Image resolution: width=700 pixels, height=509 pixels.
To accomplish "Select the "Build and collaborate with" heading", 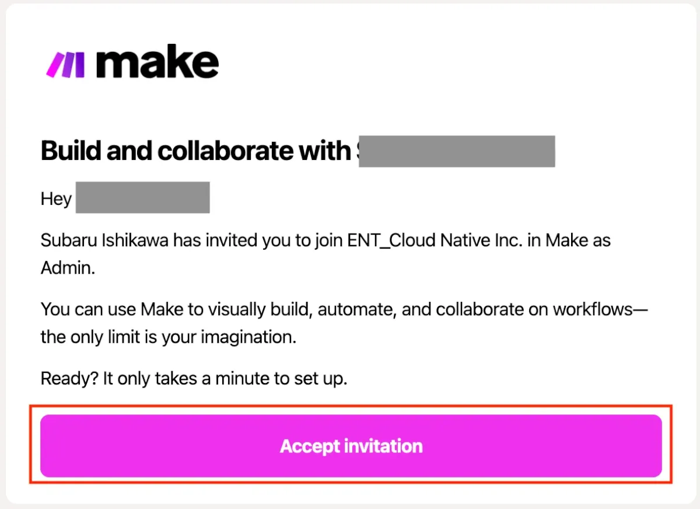I will pyautogui.click(x=195, y=151).
